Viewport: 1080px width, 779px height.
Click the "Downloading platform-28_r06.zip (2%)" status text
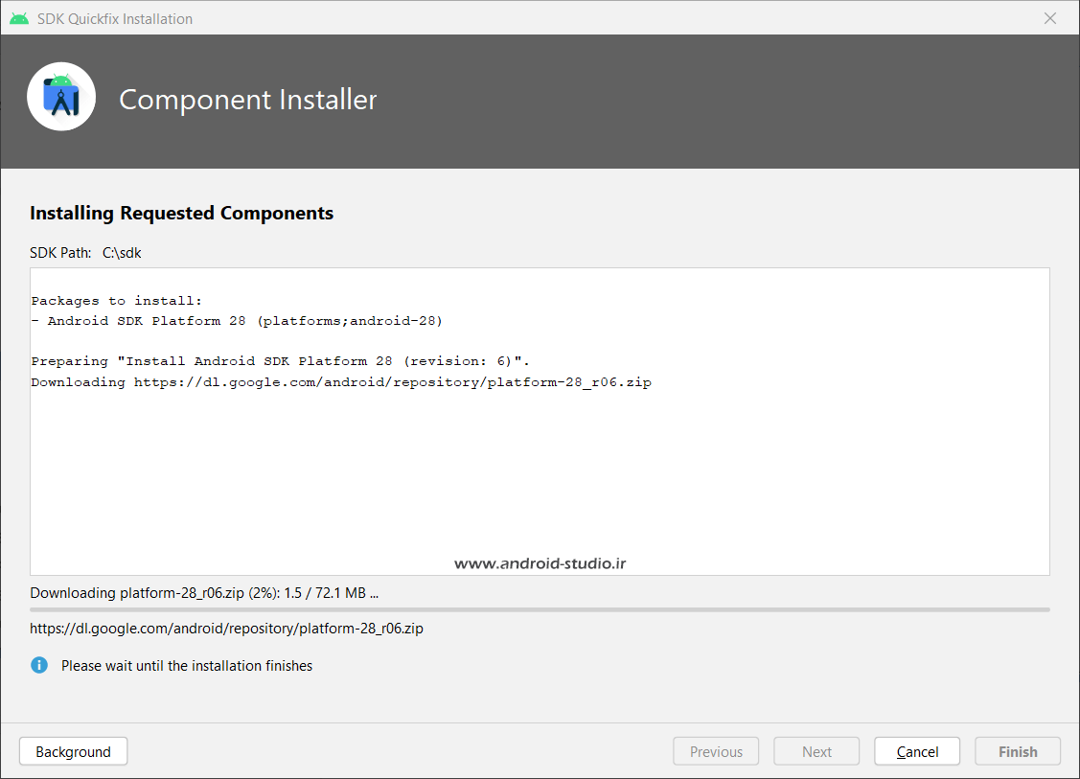(x=204, y=593)
